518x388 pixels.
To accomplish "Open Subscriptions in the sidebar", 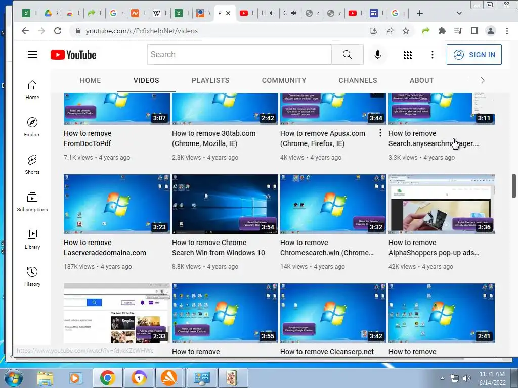I will (32, 202).
